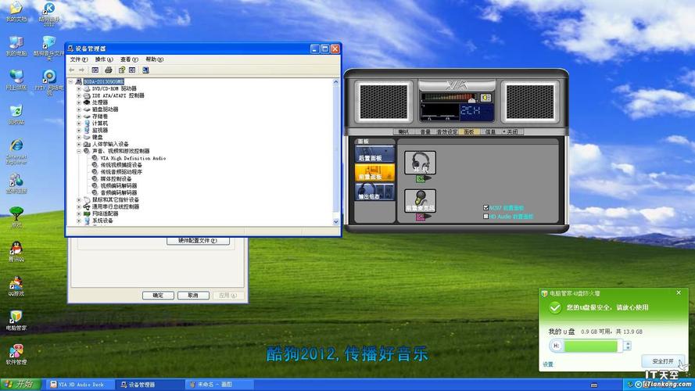Click the headphone (耳机) jack icon
Viewport: 695px width, 391px height.
click(x=420, y=162)
